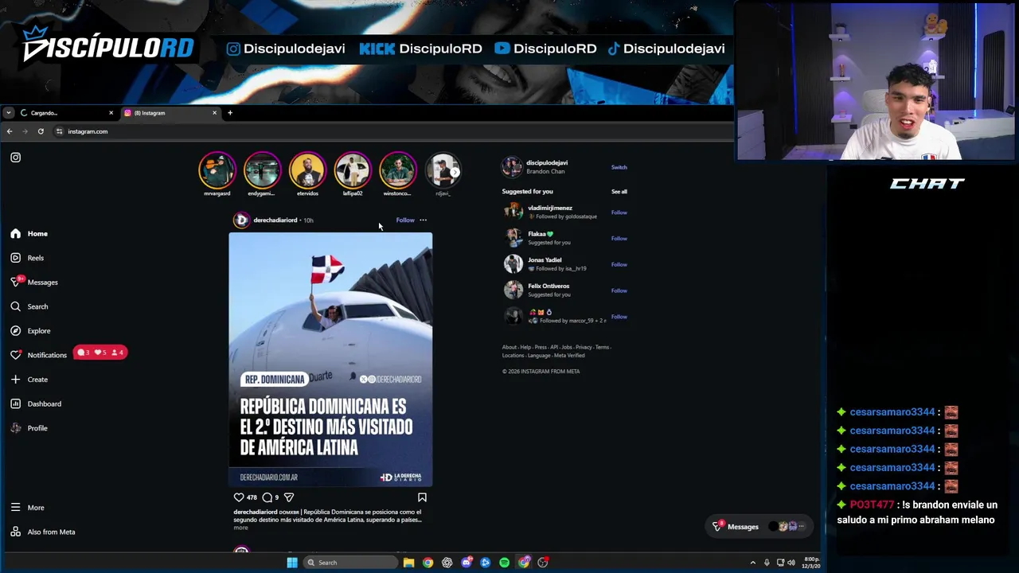Switch to the Cargando browser tab

[67, 113]
